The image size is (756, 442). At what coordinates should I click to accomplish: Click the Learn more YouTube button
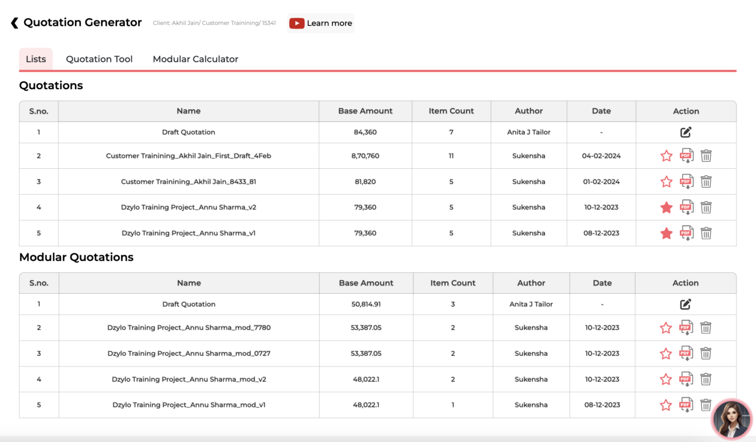tap(321, 23)
